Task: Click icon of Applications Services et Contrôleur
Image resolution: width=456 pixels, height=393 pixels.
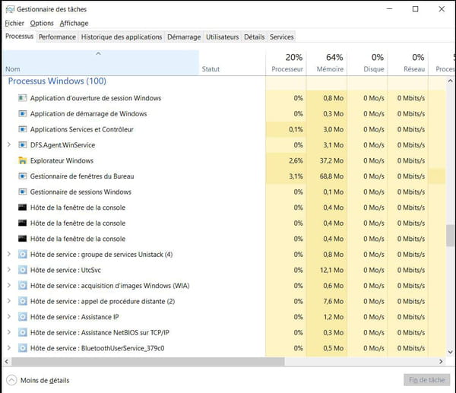Action: point(22,129)
